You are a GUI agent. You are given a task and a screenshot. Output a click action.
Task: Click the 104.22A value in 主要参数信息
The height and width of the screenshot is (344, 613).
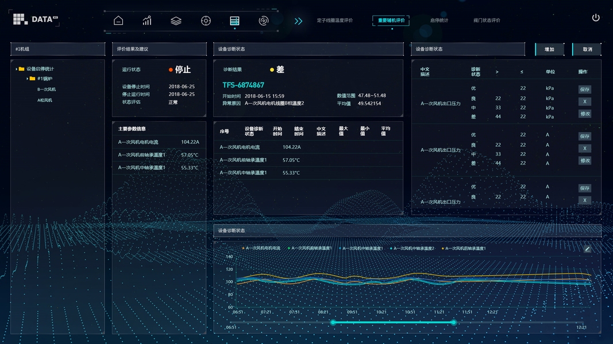(190, 142)
